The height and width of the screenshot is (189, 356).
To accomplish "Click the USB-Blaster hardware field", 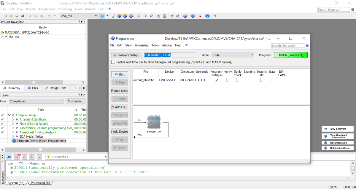I will [x=170, y=55].
